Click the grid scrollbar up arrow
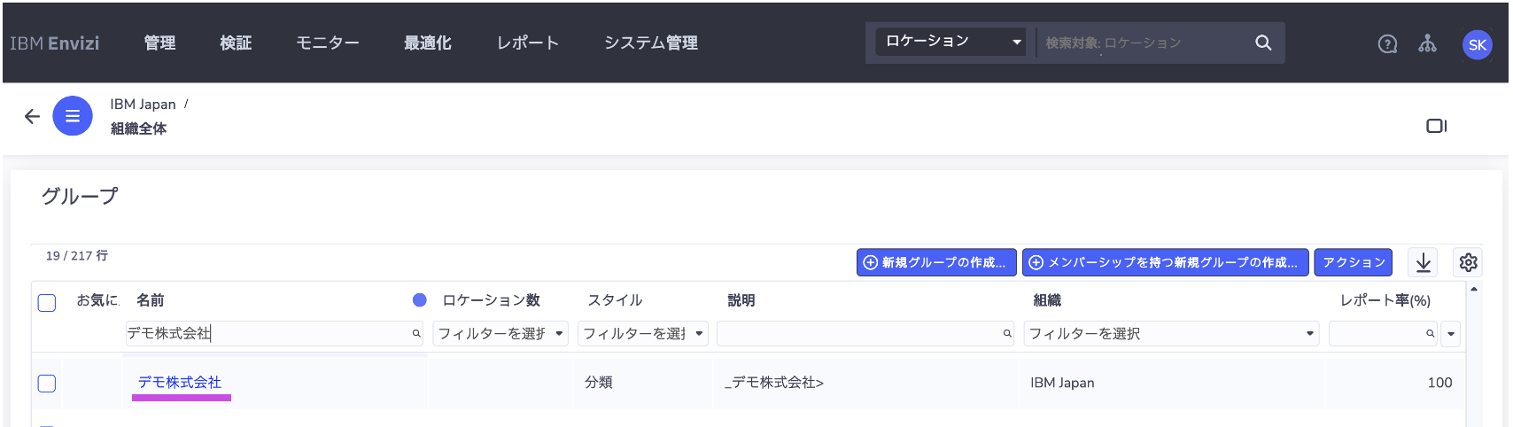 click(x=1474, y=289)
